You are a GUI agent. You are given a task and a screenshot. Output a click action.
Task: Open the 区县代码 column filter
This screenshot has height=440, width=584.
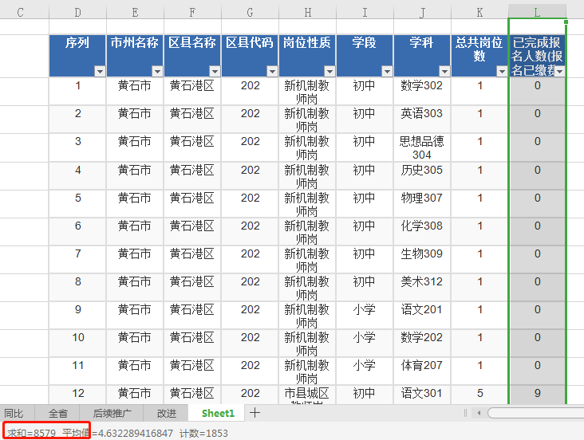pyautogui.click(x=272, y=72)
